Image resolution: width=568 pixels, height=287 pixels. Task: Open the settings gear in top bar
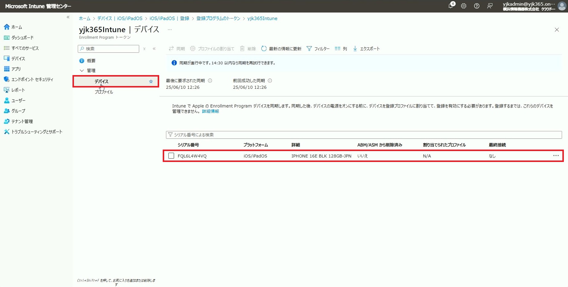coord(464,6)
